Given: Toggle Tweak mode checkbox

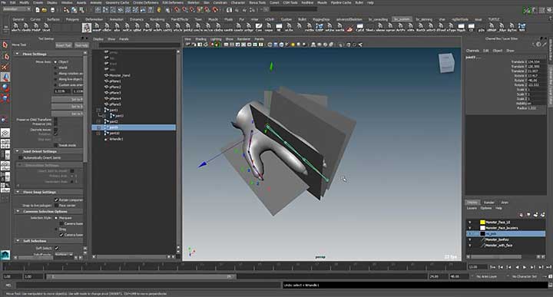Looking at the screenshot, I should (x=55, y=145).
